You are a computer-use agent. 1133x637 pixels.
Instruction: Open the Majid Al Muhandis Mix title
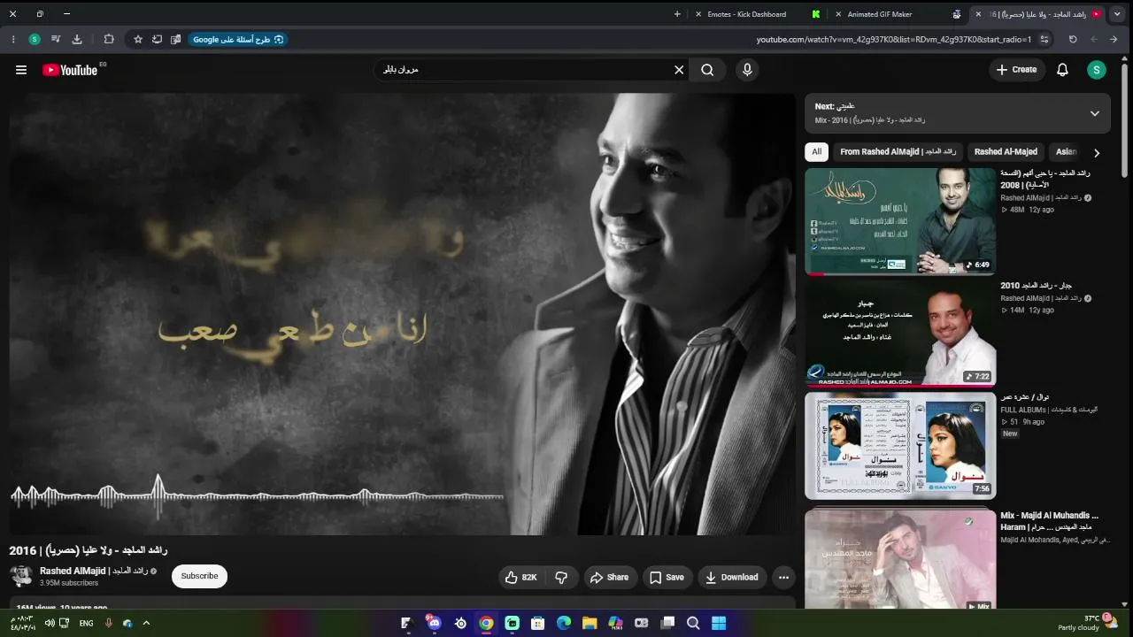[1049, 521]
